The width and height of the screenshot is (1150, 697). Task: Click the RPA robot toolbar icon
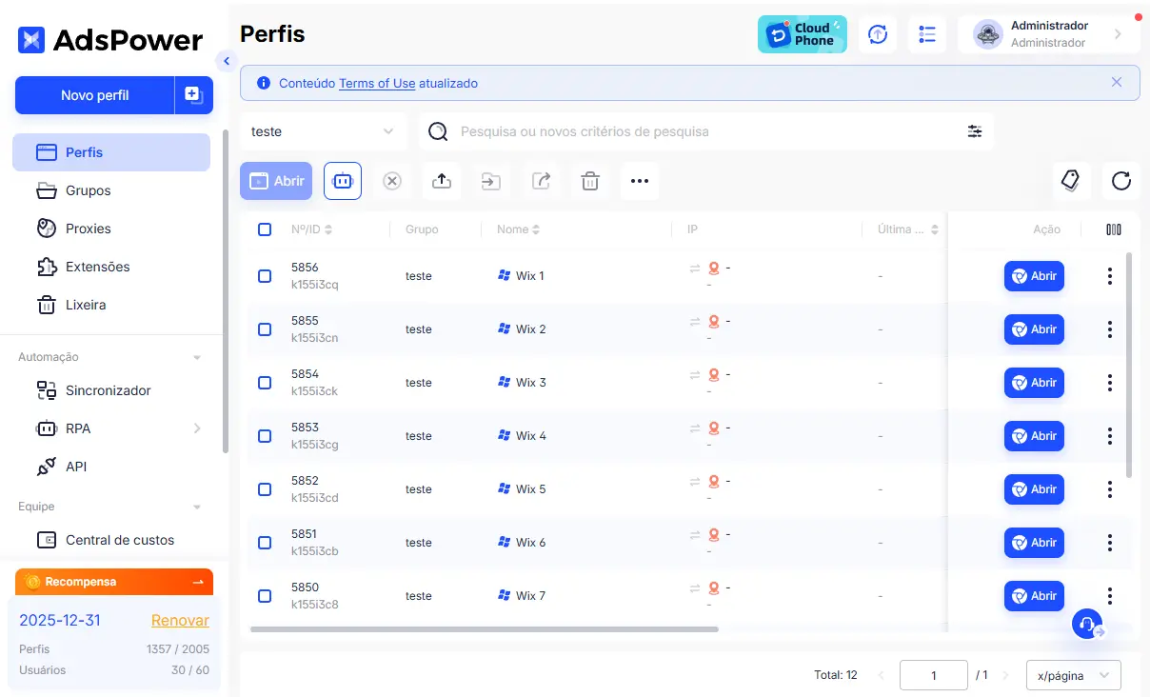343,181
